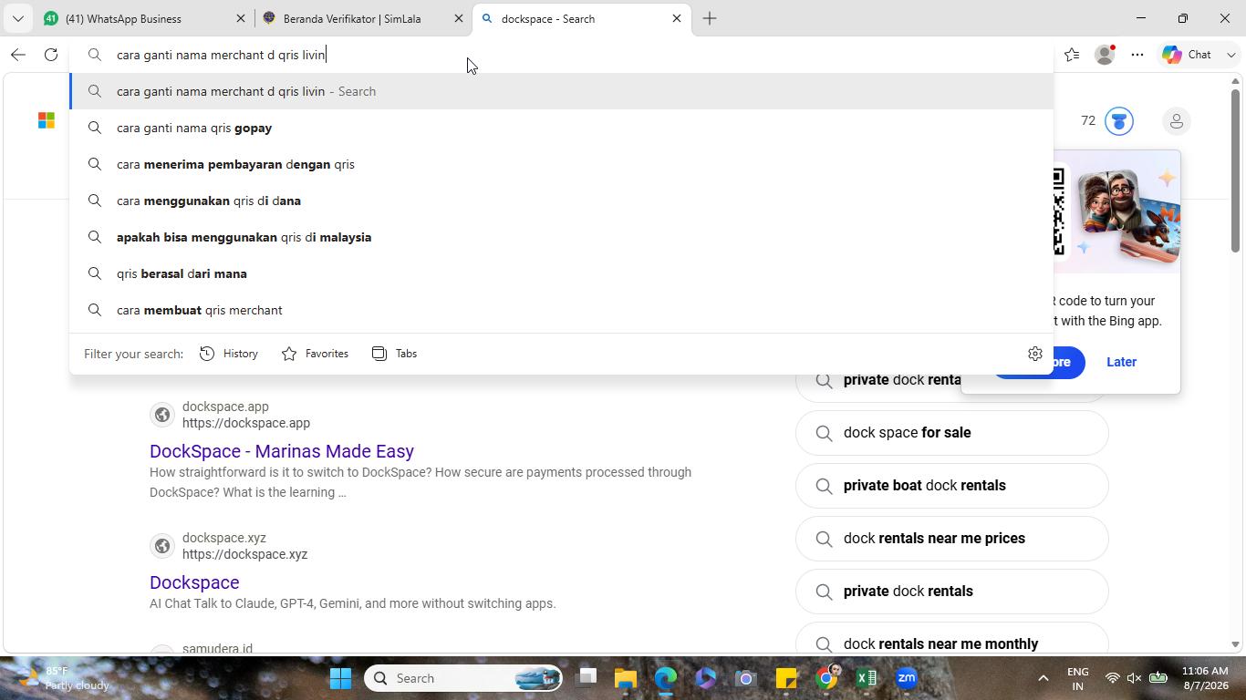Open search suggestion settings gear

coord(1035,354)
